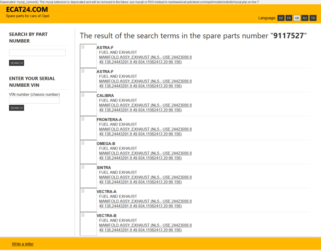
Task: Click SEARCH under Search by Part Number
Action: pyautogui.click(x=16, y=63)
